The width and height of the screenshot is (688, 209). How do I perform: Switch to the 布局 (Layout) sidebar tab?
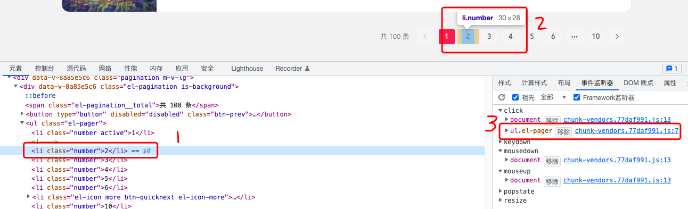(x=564, y=83)
